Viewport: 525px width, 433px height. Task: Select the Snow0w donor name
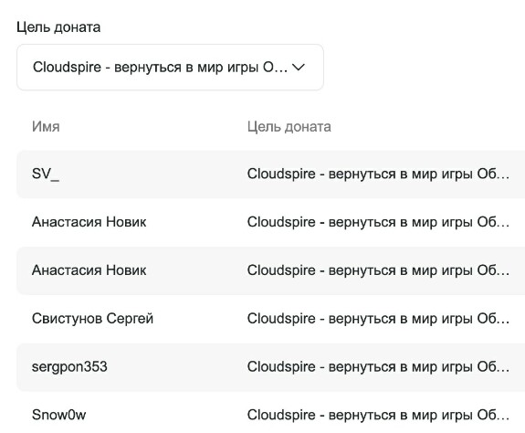(x=59, y=415)
